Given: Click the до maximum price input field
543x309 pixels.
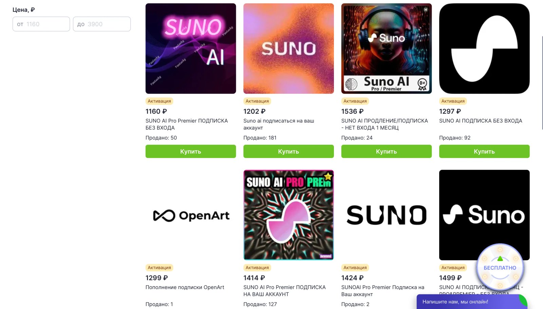Looking at the screenshot, I should (x=101, y=24).
